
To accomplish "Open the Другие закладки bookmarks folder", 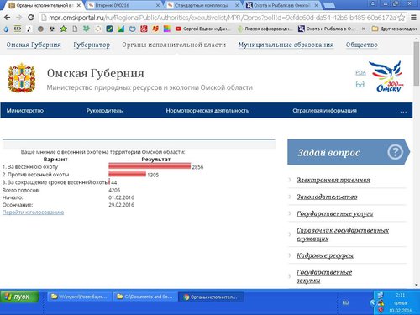I will (x=394, y=29).
